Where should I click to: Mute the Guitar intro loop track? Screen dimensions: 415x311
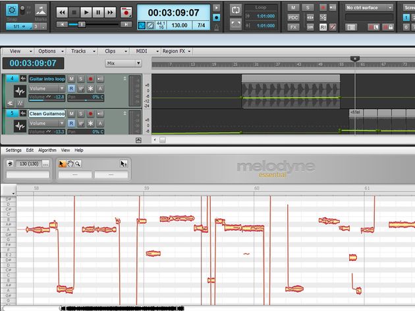(71, 79)
